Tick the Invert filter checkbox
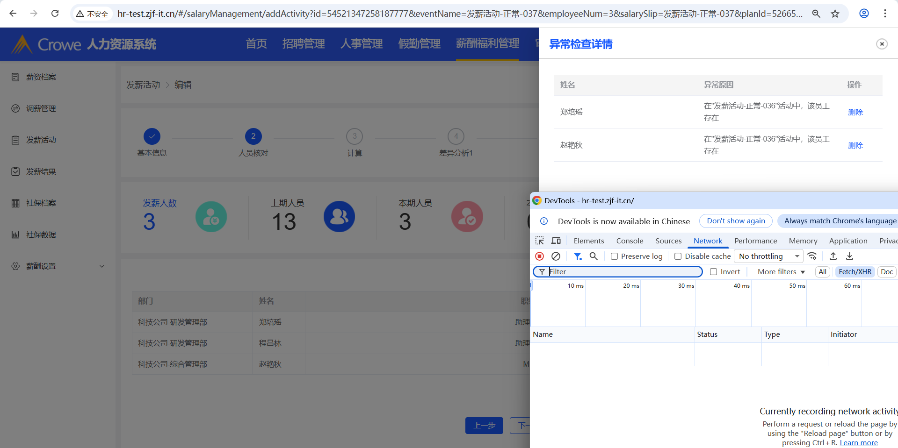 pos(713,272)
